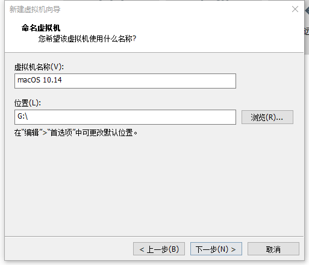Click the 命名虚拟机 heading
This screenshot has width=309, height=265.
(x=41, y=28)
